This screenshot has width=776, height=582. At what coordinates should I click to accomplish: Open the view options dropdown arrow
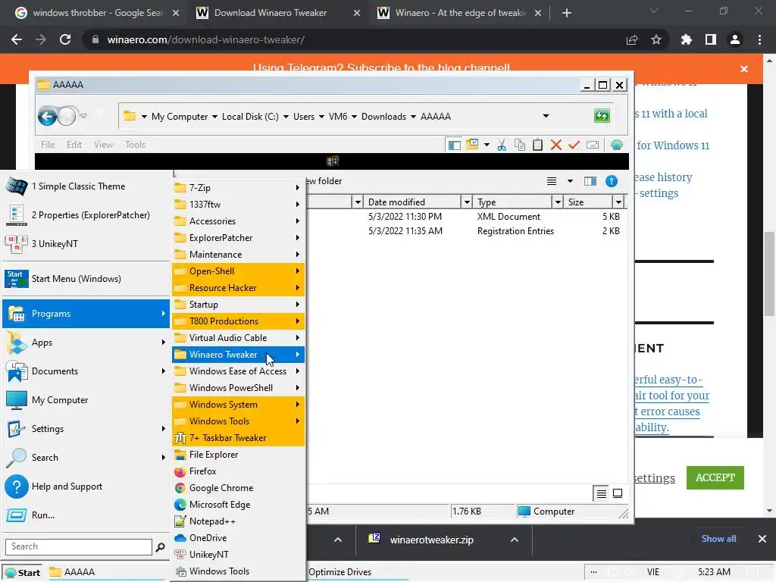pos(570,181)
